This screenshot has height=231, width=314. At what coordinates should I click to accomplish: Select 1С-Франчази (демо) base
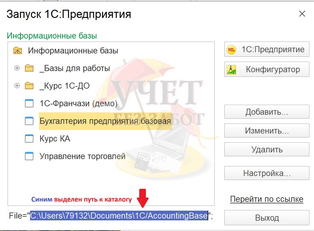click(x=78, y=104)
